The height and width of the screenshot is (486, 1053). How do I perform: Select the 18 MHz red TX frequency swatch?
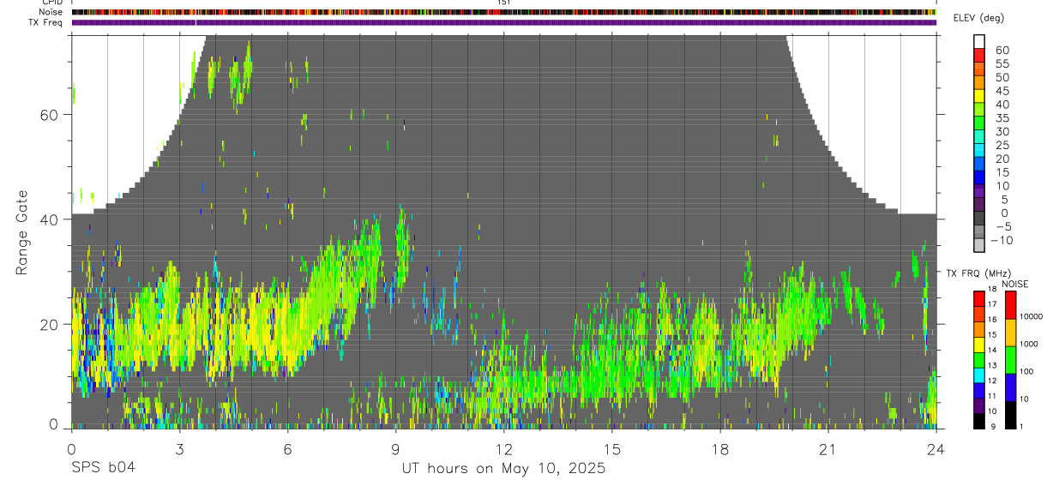click(979, 297)
